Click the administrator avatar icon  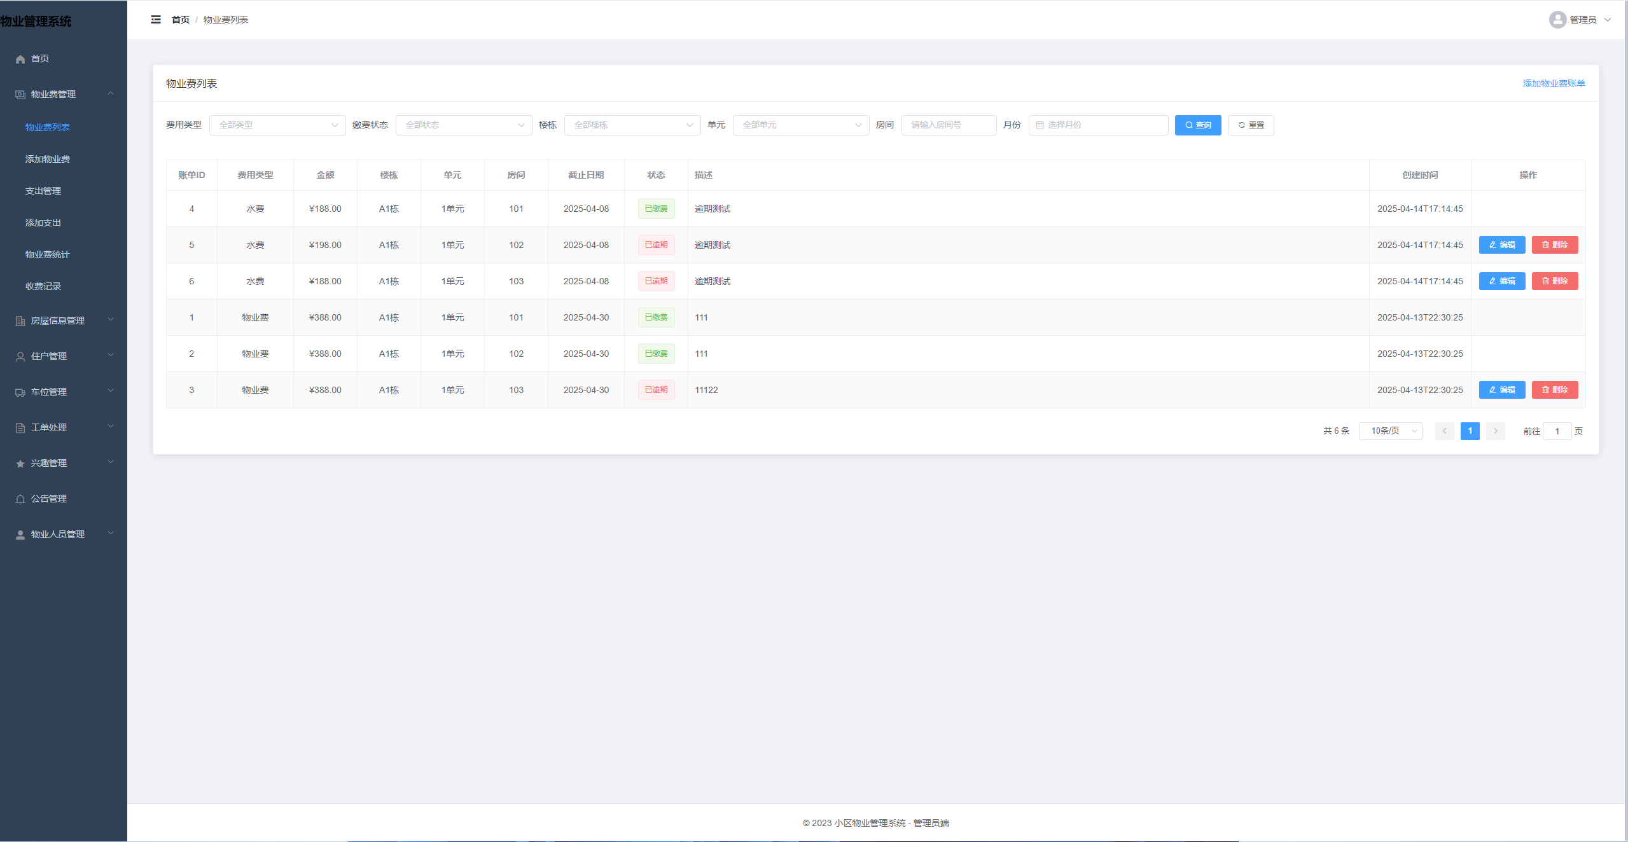click(x=1557, y=20)
